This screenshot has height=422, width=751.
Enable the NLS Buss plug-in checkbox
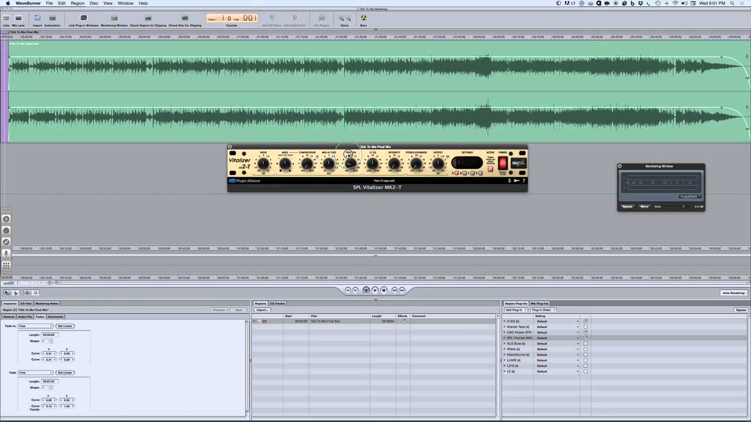[586, 343]
